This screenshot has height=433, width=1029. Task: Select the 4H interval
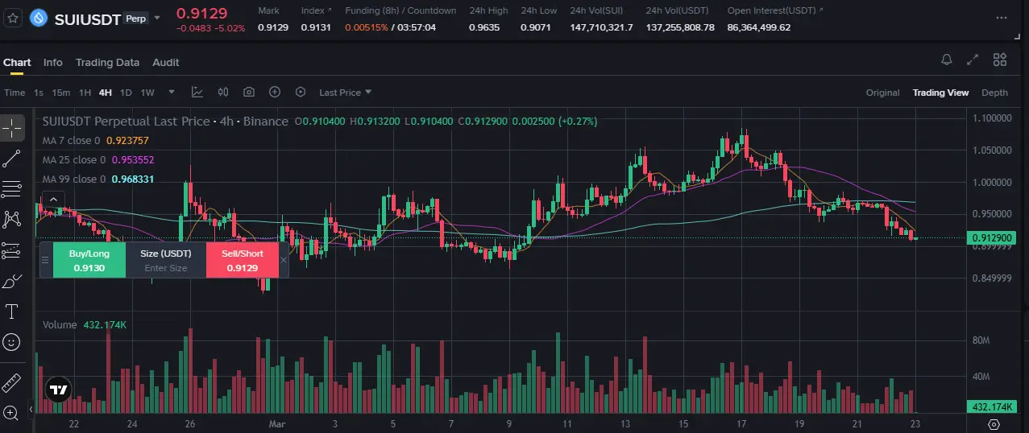(106, 93)
